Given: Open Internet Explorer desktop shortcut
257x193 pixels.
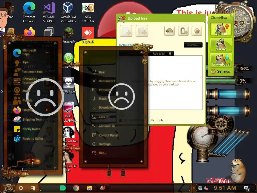Looking at the screenshot, I should (29, 12).
